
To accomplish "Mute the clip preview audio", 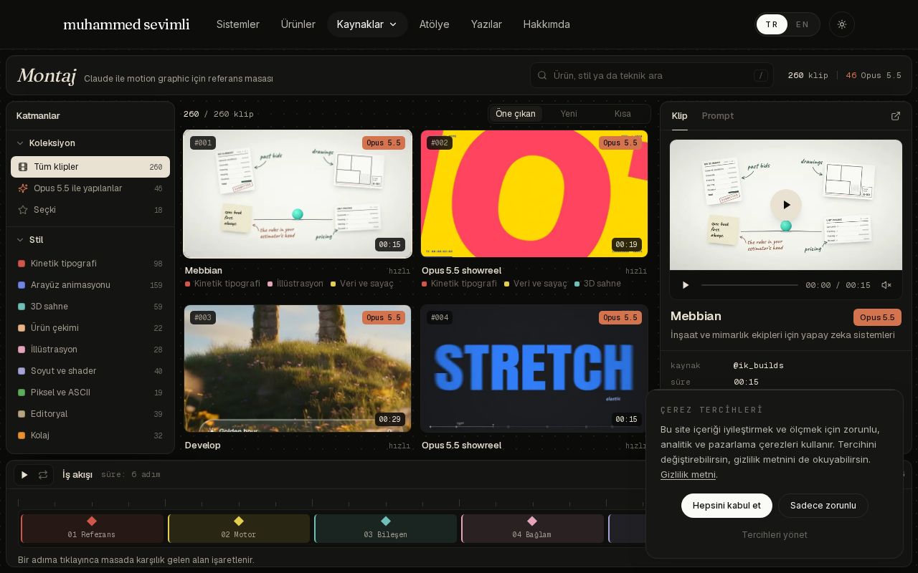I will (x=886, y=285).
